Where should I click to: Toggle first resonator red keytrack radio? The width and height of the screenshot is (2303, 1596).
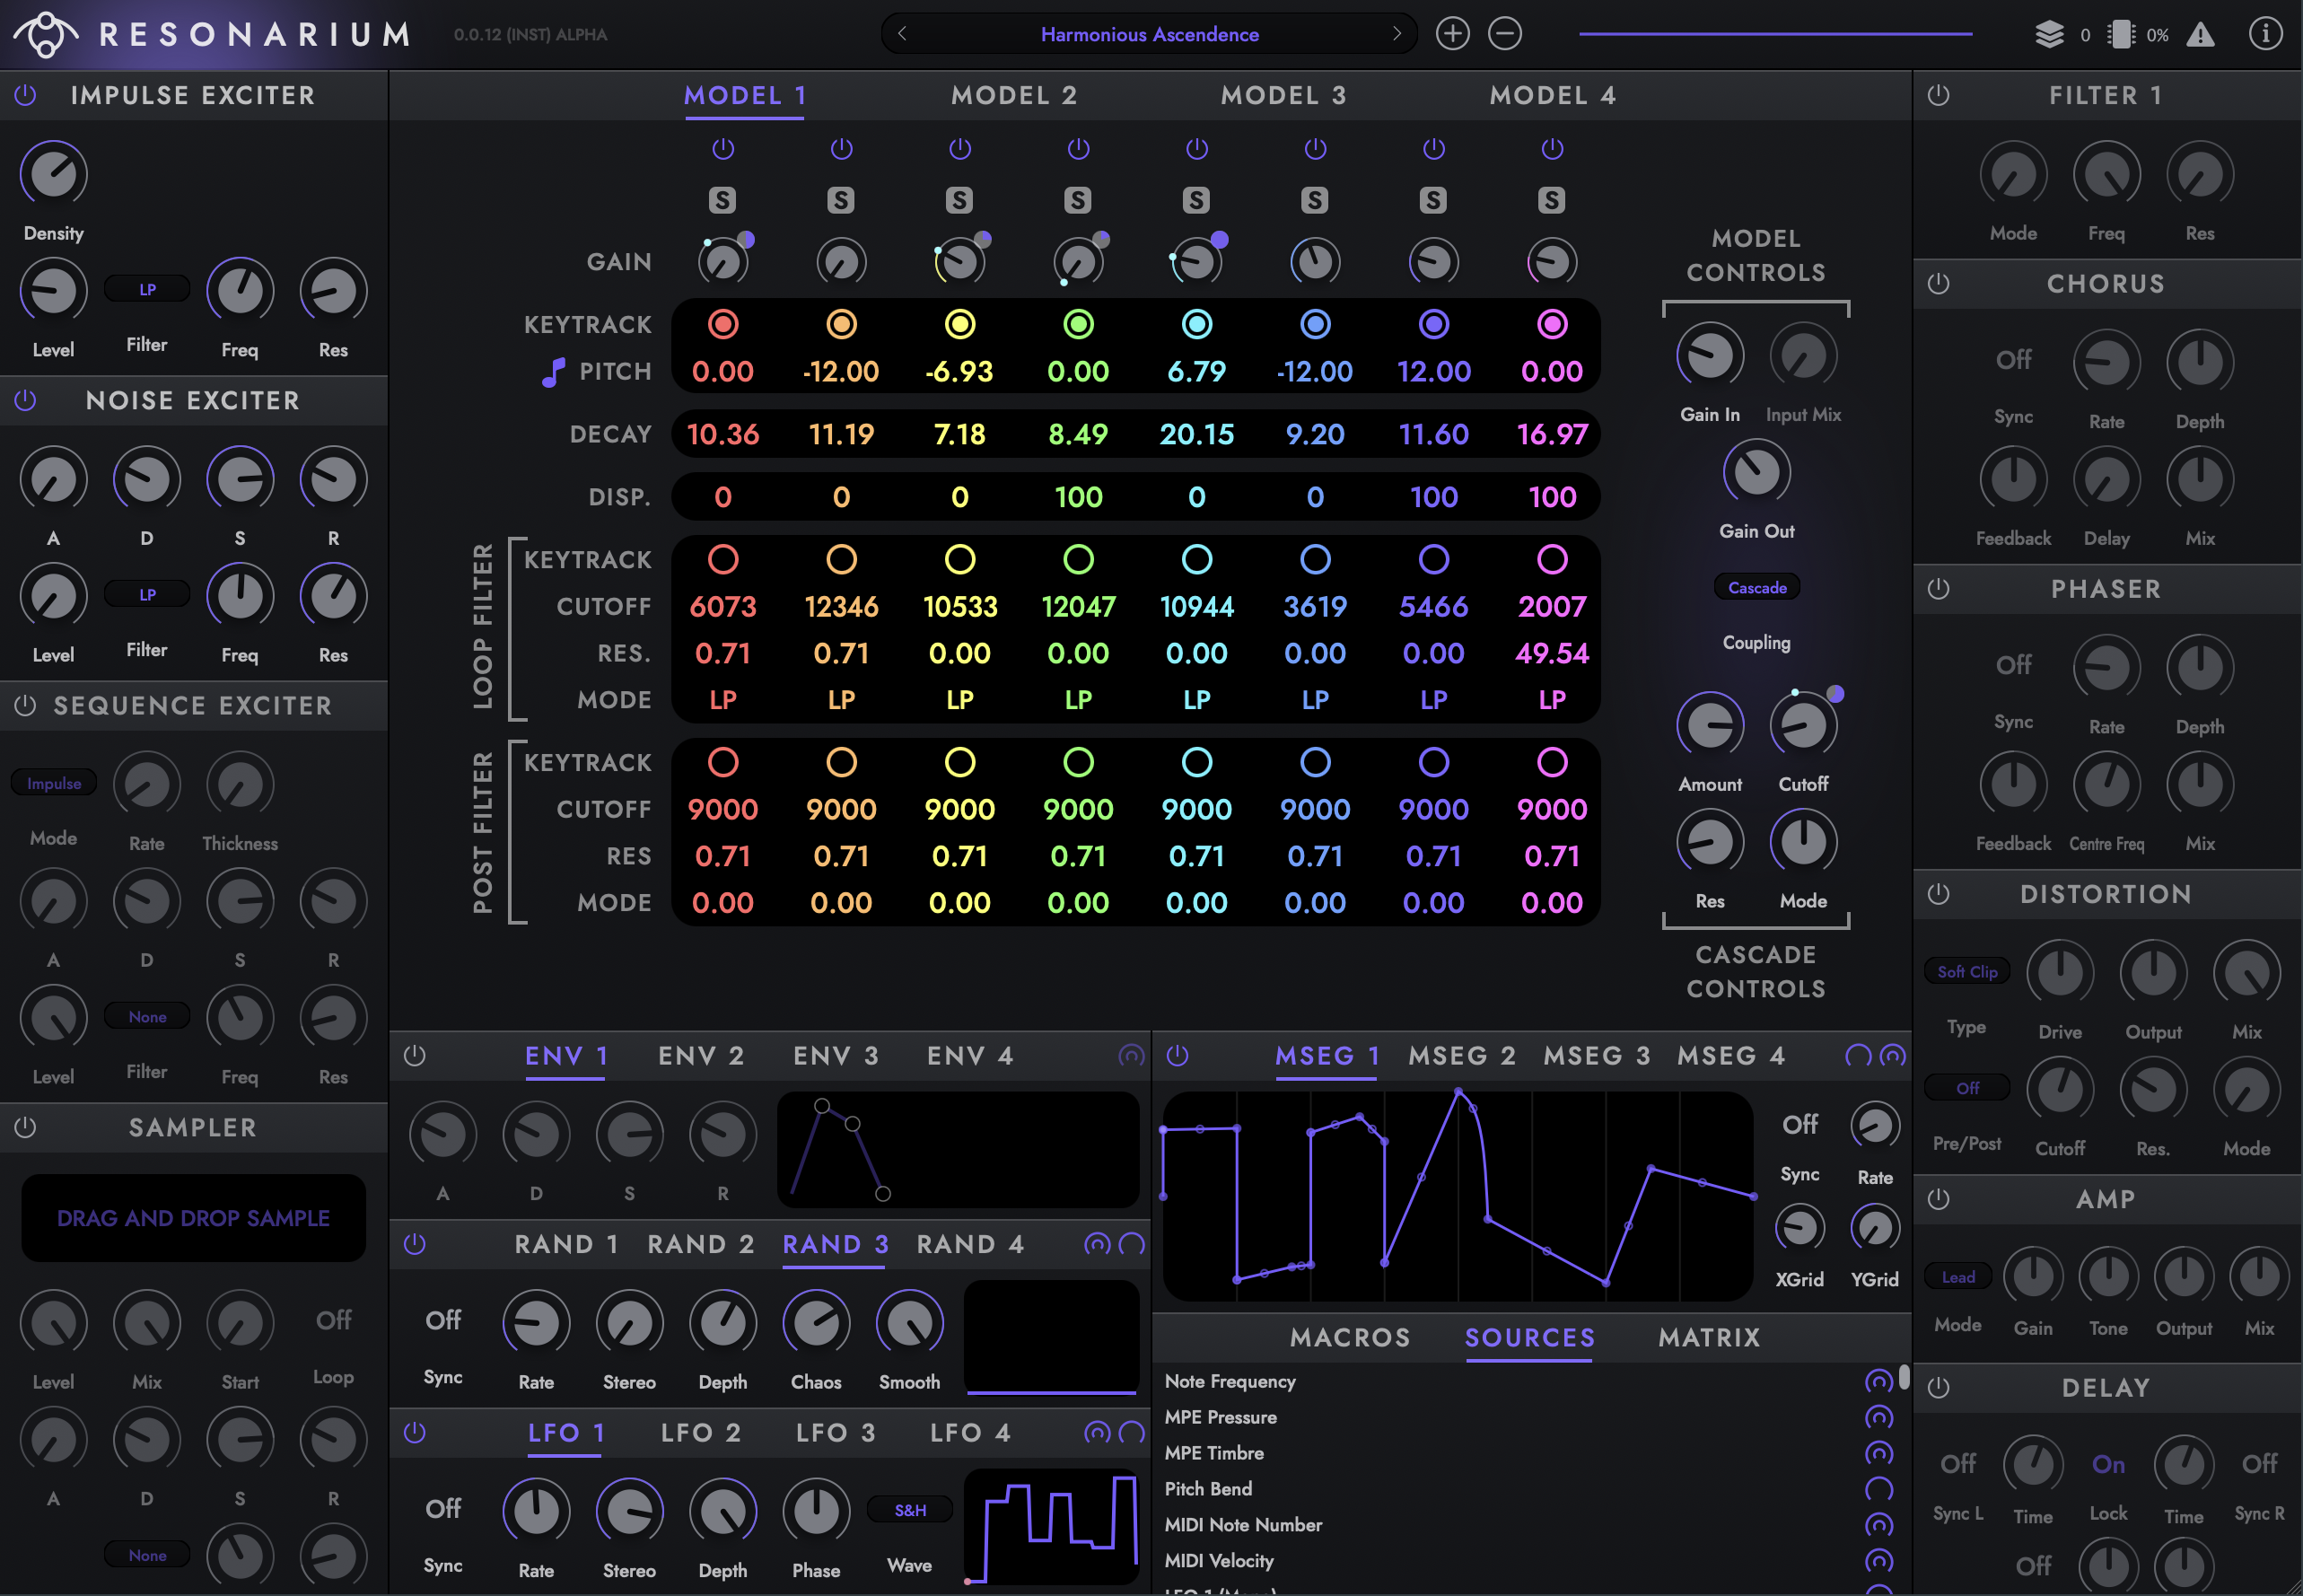pyautogui.click(x=722, y=324)
